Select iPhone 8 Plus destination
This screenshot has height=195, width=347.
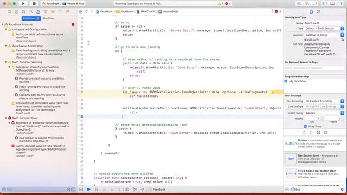[73, 4]
